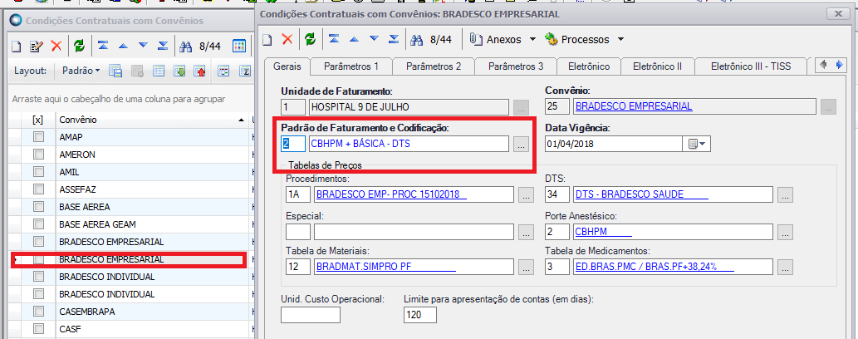Viewport: 858px width, 339px height.
Task: Save the current grid layout
Action: pos(115,71)
